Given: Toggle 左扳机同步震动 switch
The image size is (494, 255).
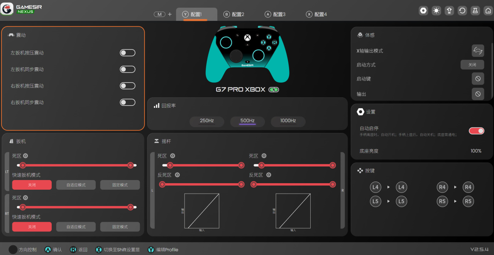Looking at the screenshot, I should point(127,69).
